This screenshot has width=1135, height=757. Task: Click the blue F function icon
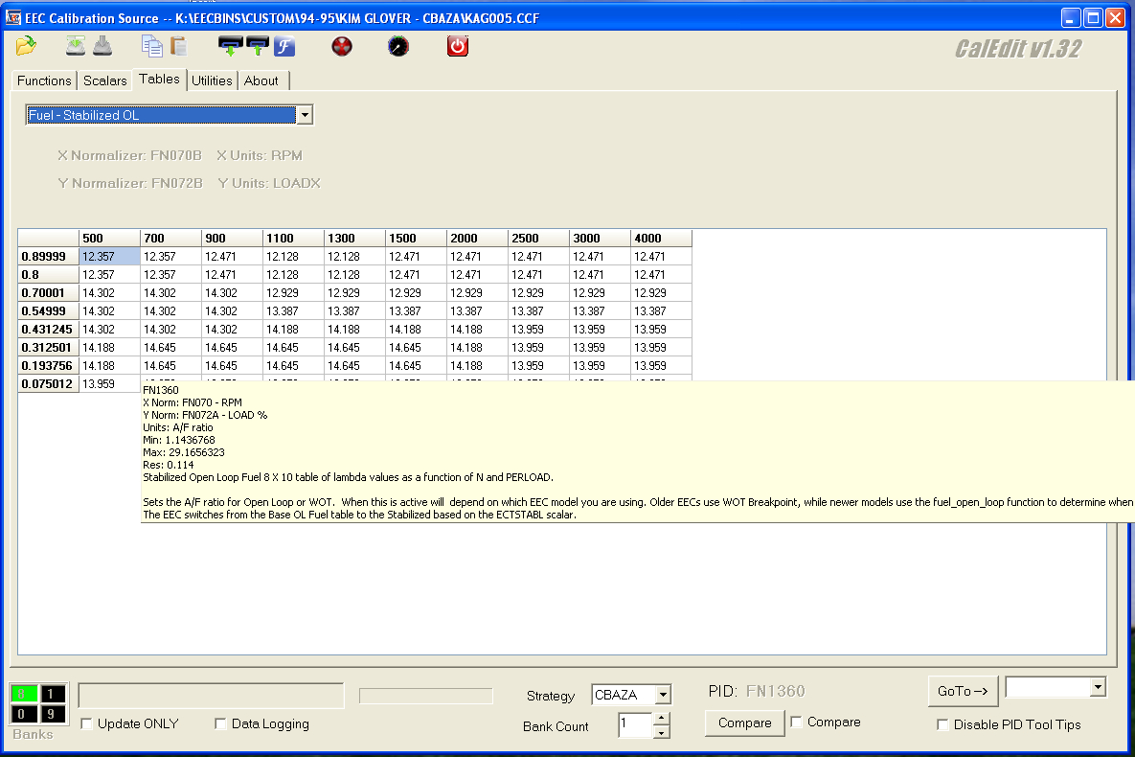tap(284, 45)
